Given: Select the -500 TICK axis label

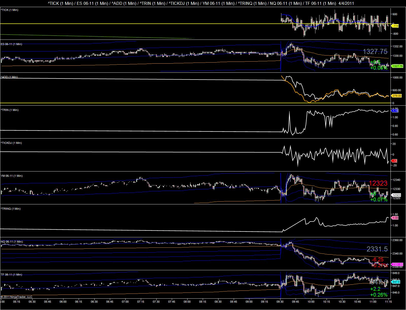Looking at the screenshot, I should [395, 34].
